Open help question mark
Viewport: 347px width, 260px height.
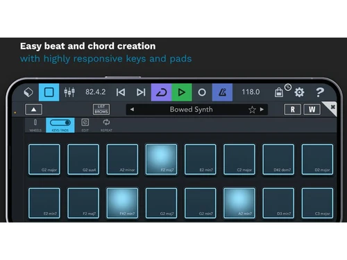pyautogui.click(x=320, y=92)
